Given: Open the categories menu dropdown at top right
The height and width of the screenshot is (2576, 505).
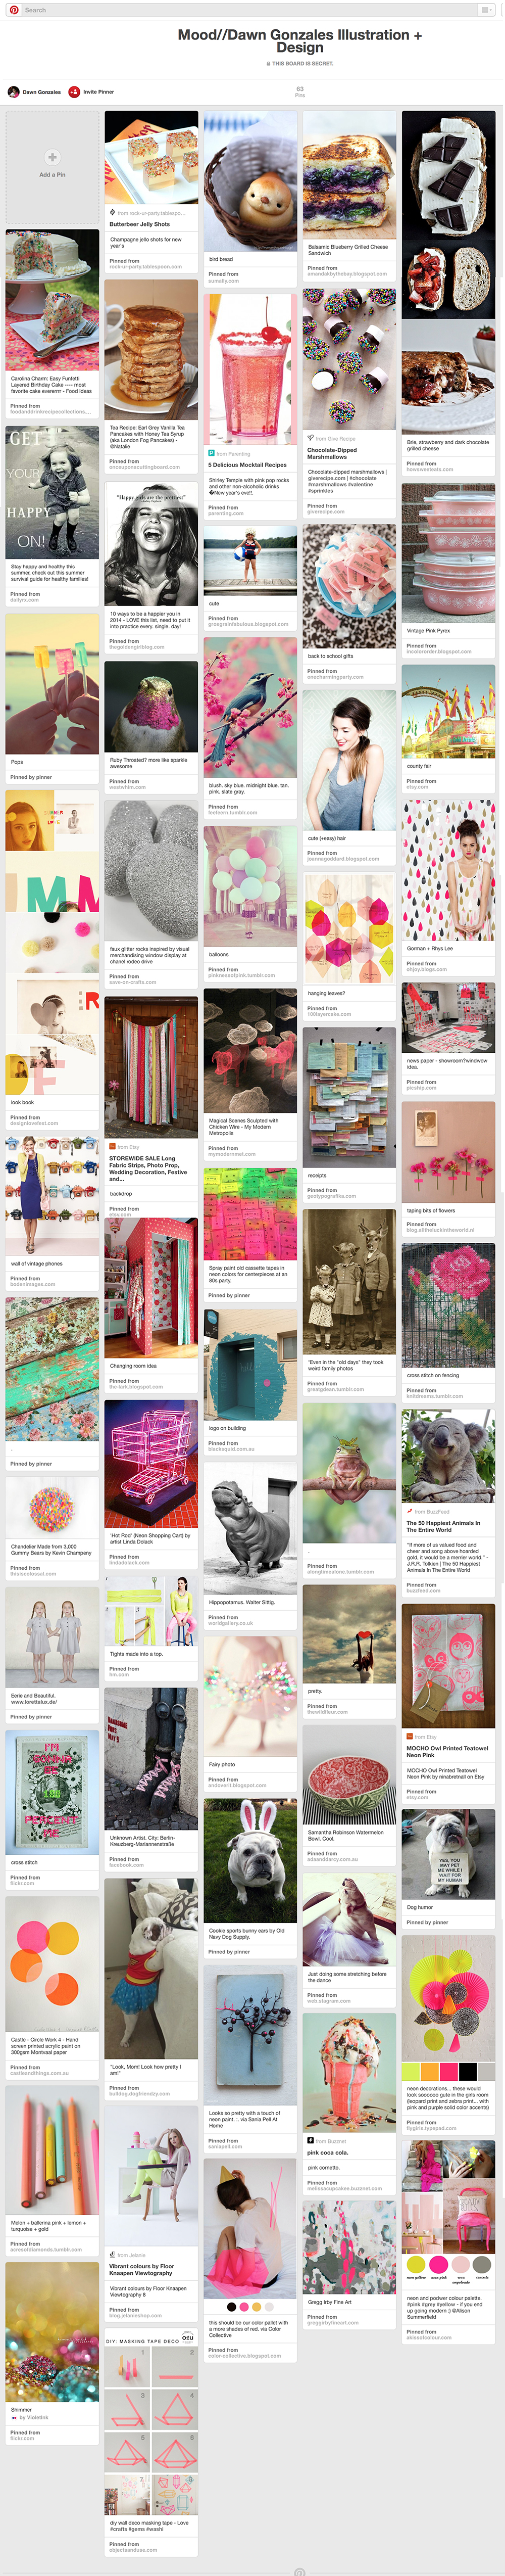Looking at the screenshot, I should click(486, 10).
